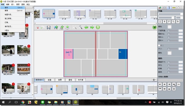Click the DAY 1 pink text box
This screenshot has height=106, width=185.
click(68, 54)
